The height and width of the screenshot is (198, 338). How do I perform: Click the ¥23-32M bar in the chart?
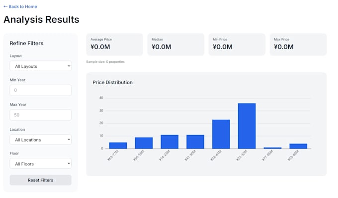(x=247, y=126)
